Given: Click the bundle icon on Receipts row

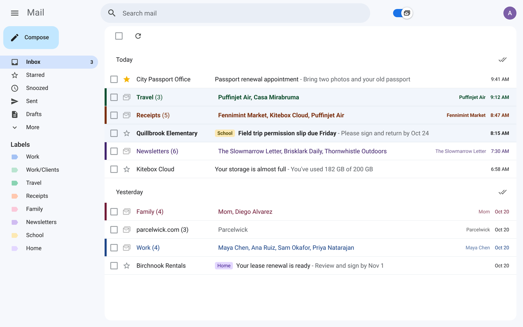Looking at the screenshot, I should tap(127, 115).
